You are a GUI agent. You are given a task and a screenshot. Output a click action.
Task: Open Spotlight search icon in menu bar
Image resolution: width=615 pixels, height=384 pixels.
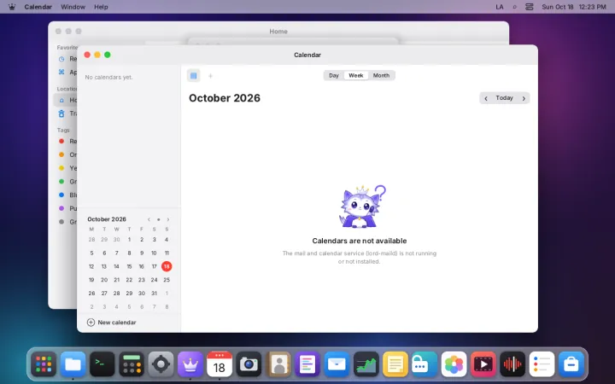coord(514,7)
